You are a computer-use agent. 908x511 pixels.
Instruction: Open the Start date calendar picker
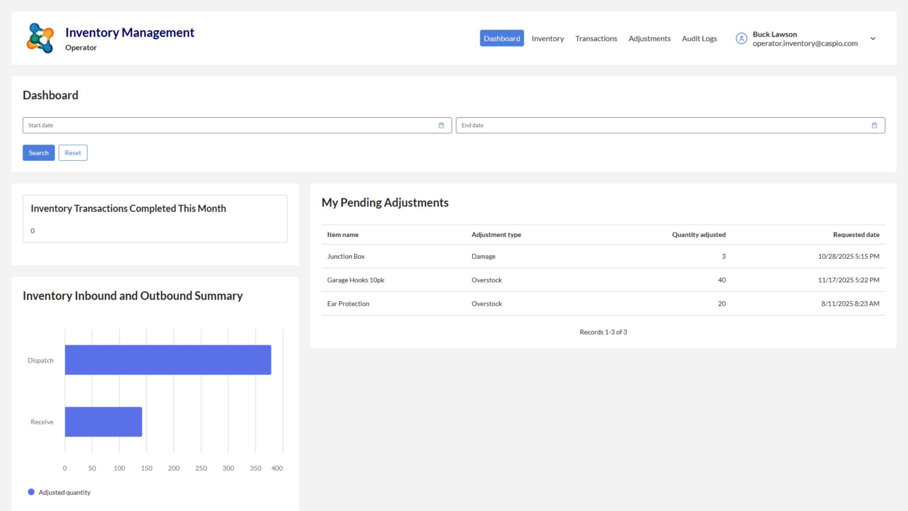(x=441, y=125)
